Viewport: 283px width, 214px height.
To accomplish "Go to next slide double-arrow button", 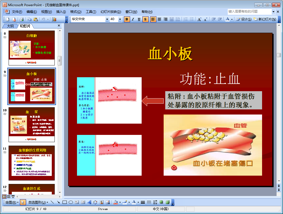I will click(x=279, y=190).
